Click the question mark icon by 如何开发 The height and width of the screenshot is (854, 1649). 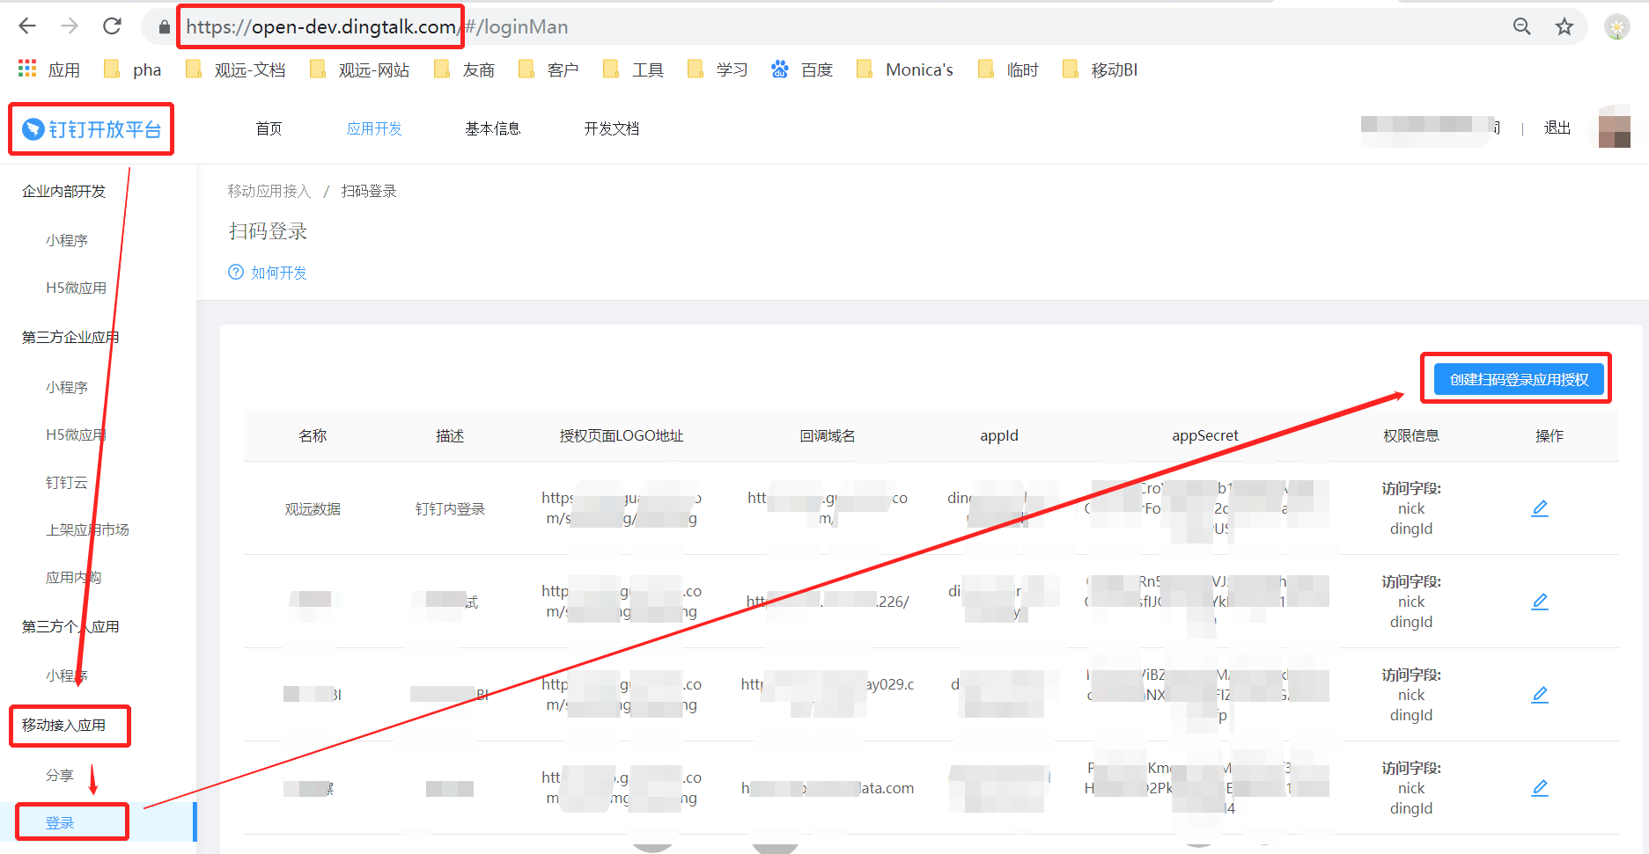click(x=236, y=272)
